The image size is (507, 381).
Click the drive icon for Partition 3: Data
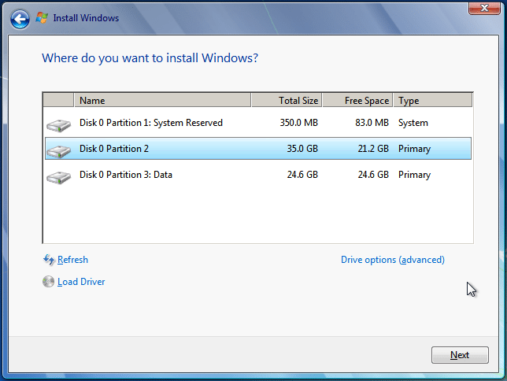click(58, 177)
